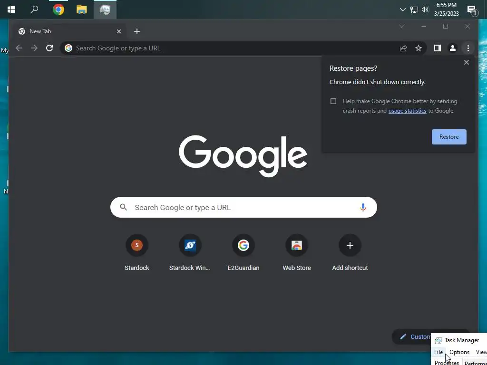Open the E2Guardian shortcut
487x365 pixels.
(x=243, y=253)
